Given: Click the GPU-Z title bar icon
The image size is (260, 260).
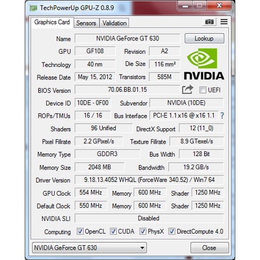Looking at the screenshot, I should [34, 8].
